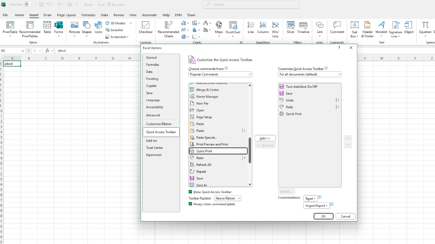Select Customize Ribbon in options sidebar
This screenshot has height=244, width=435.
(159, 124)
